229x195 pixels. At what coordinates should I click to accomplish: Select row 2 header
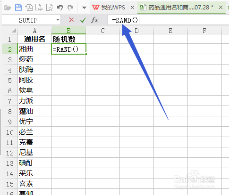pyautogui.click(x=9, y=49)
